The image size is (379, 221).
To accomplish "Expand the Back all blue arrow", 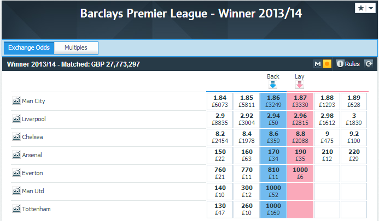I will click(x=273, y=85).
